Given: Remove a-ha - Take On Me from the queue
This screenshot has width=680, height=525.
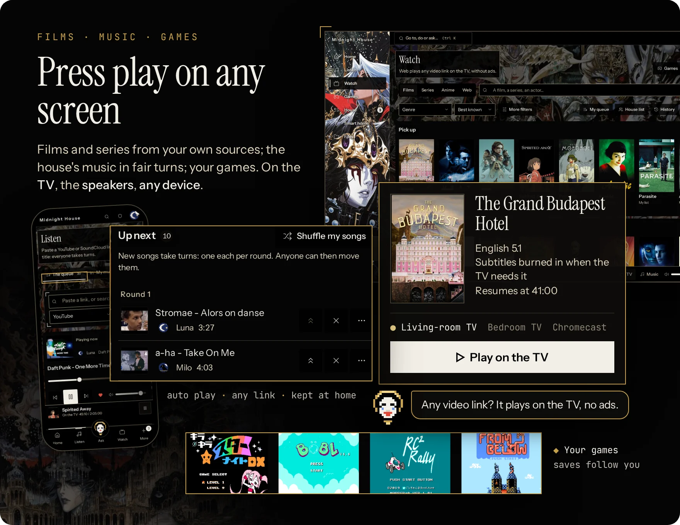Looking at the screenshot, I should [336, 361].
